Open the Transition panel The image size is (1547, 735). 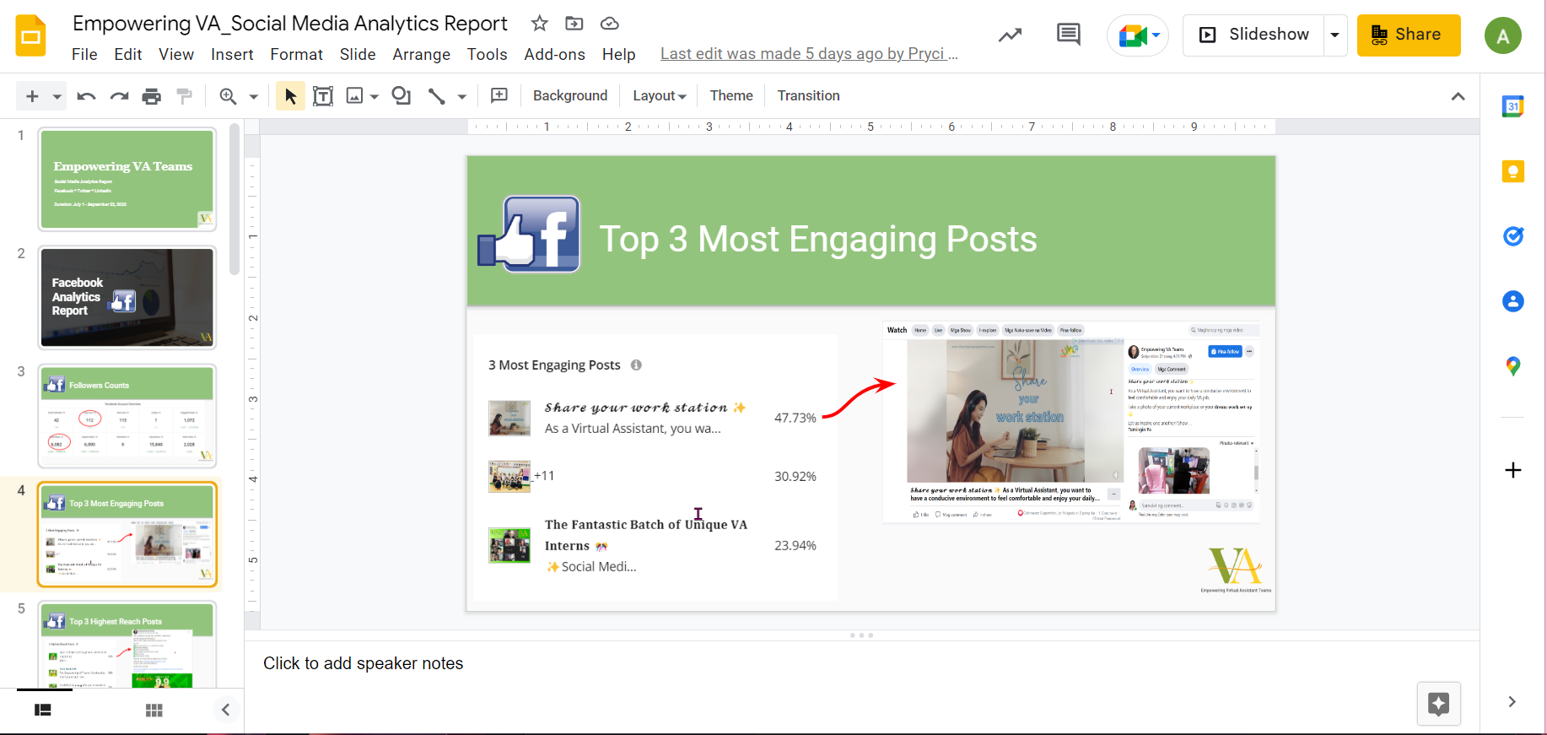pyautogui.click(x=808, y=95)
